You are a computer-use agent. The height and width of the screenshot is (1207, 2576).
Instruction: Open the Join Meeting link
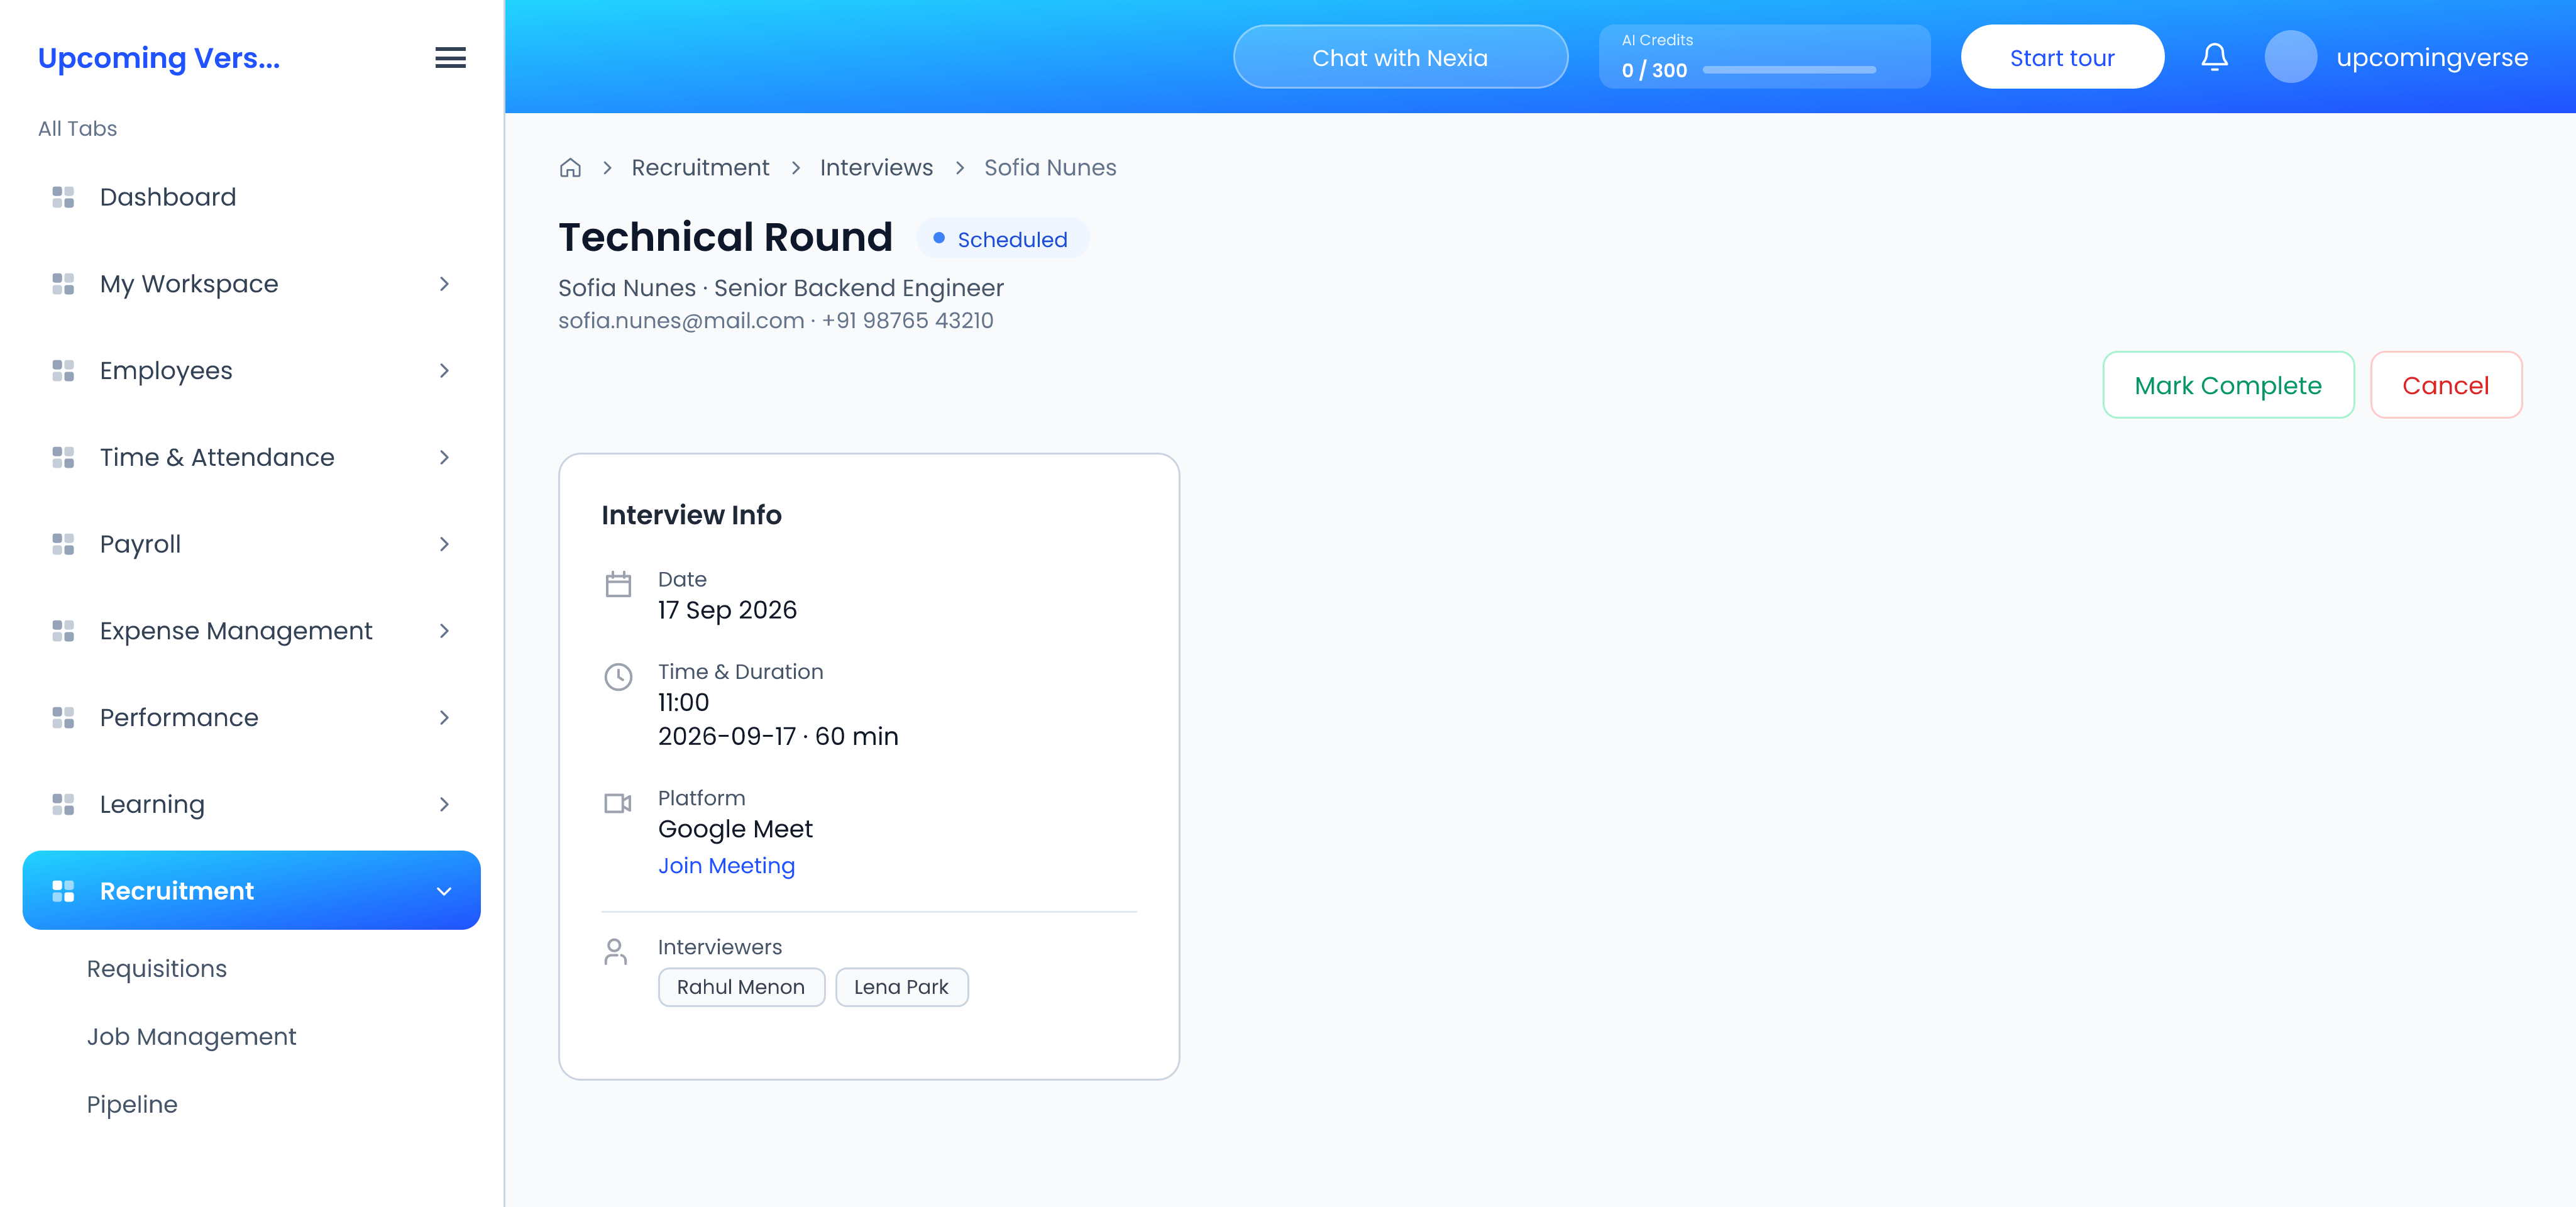pos(726,866)
